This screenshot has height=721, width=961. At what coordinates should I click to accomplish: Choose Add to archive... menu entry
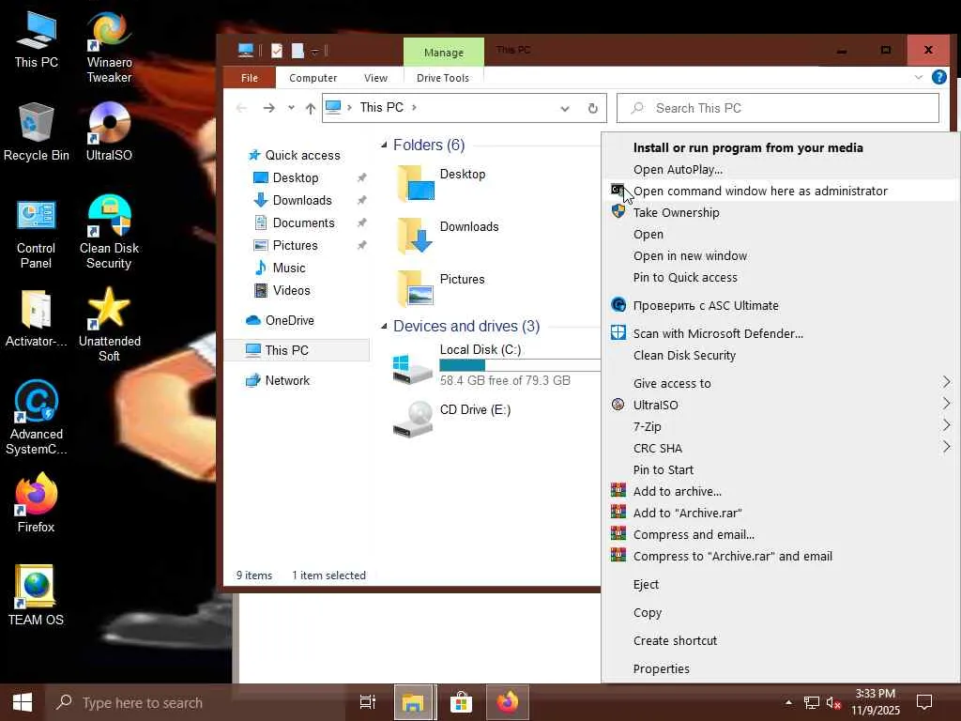click(780, 491)
